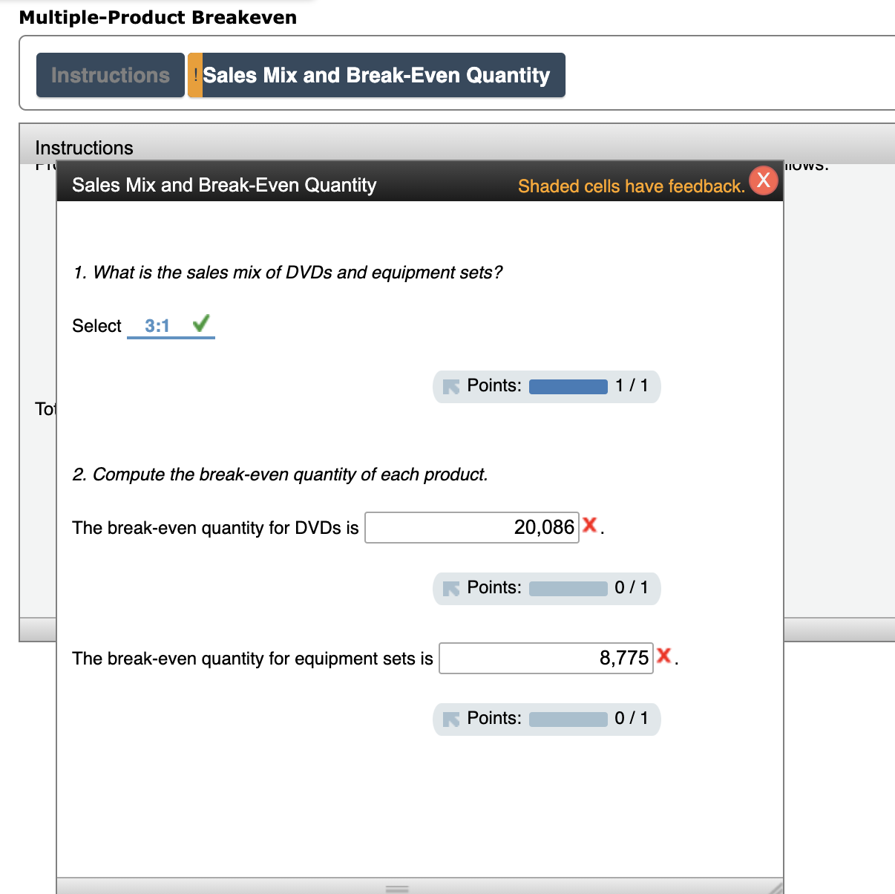
Task: Click the green checkmark beside the 3:1 selection
Action: click(x=200, y=324)
